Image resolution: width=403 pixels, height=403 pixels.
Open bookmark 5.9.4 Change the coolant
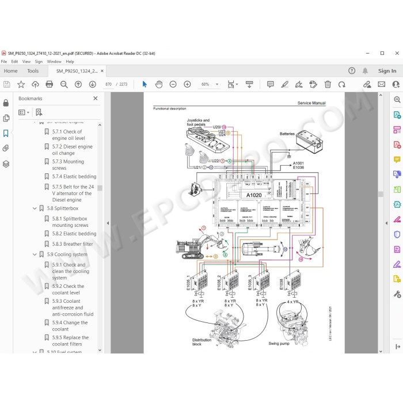(70, 326)
